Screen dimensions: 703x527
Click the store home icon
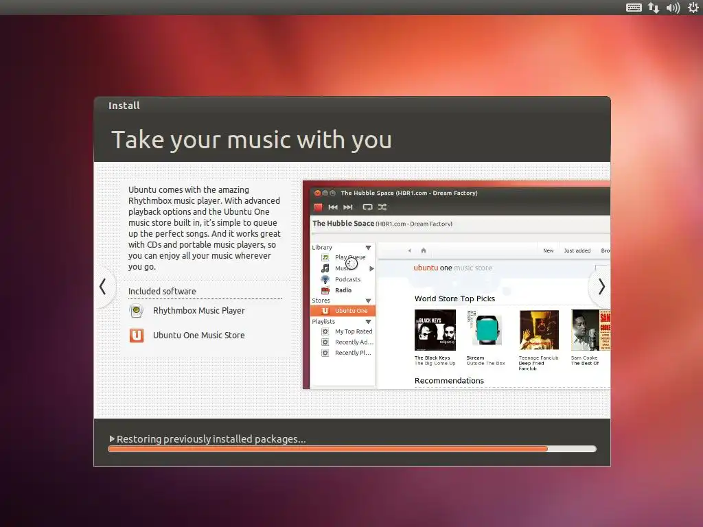pyautogui.click(x=423, y=250)
